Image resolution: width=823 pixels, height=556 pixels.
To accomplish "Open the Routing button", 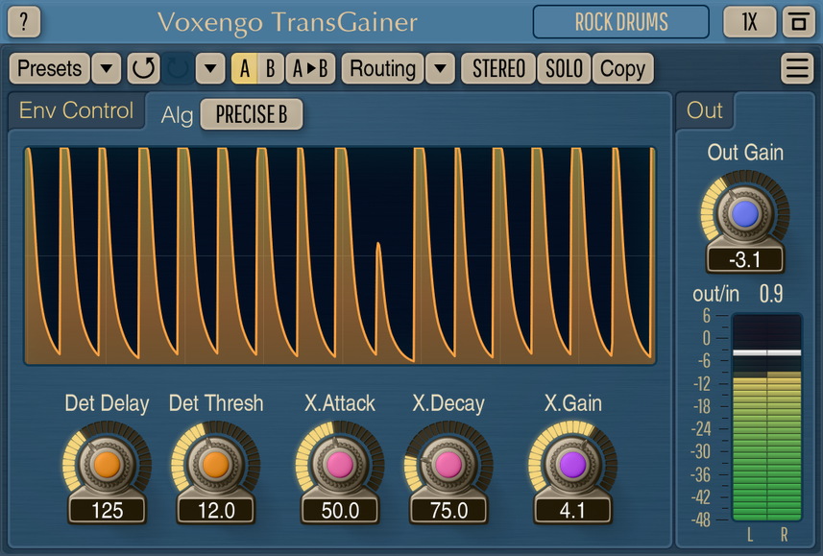I will click(382, 68).
